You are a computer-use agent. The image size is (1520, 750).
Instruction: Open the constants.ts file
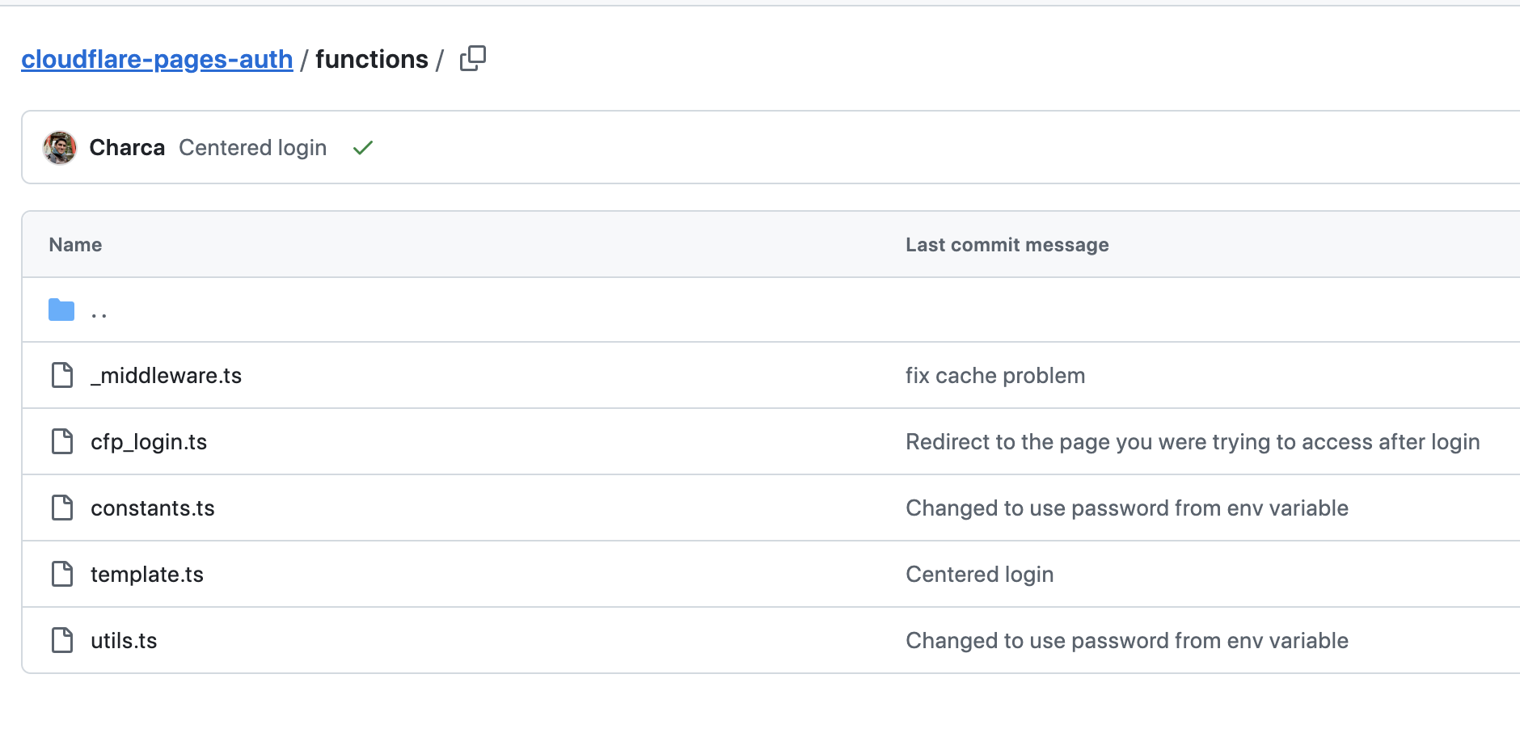tap(153, 508)
